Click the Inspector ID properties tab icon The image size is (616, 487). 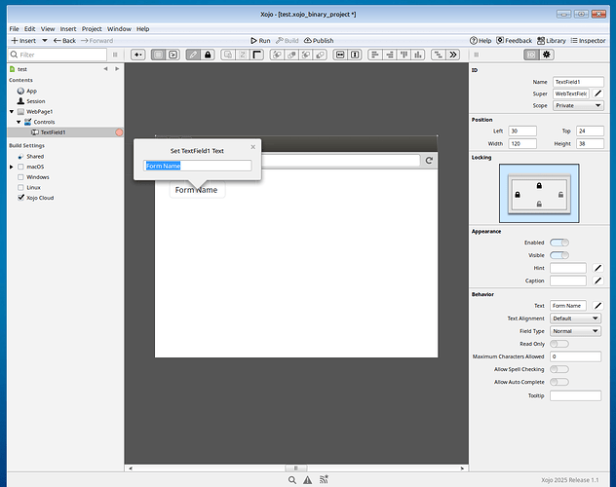[x=531, y=55]
